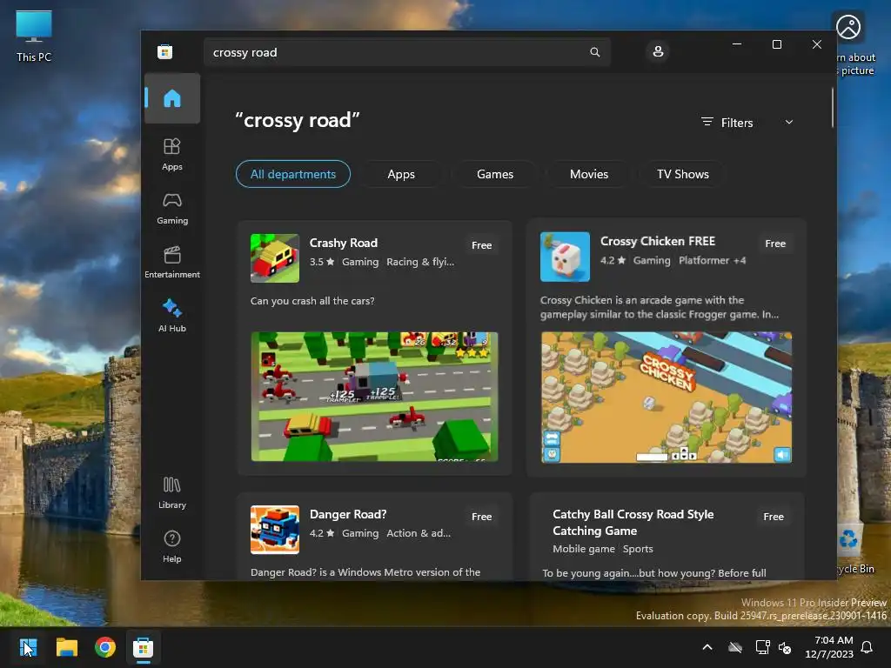Open the Entertainment section in sidebar
Viewport: 891px width, 668px height.
[x=172, y=262]
